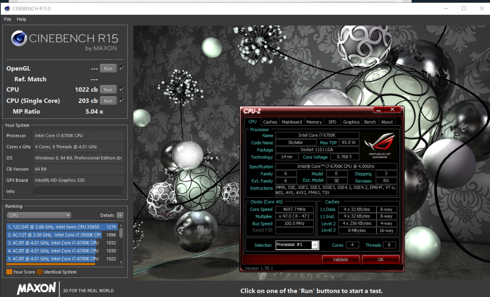Click the CPU-Z 'Version 1.78.1' label

(258, 268)
